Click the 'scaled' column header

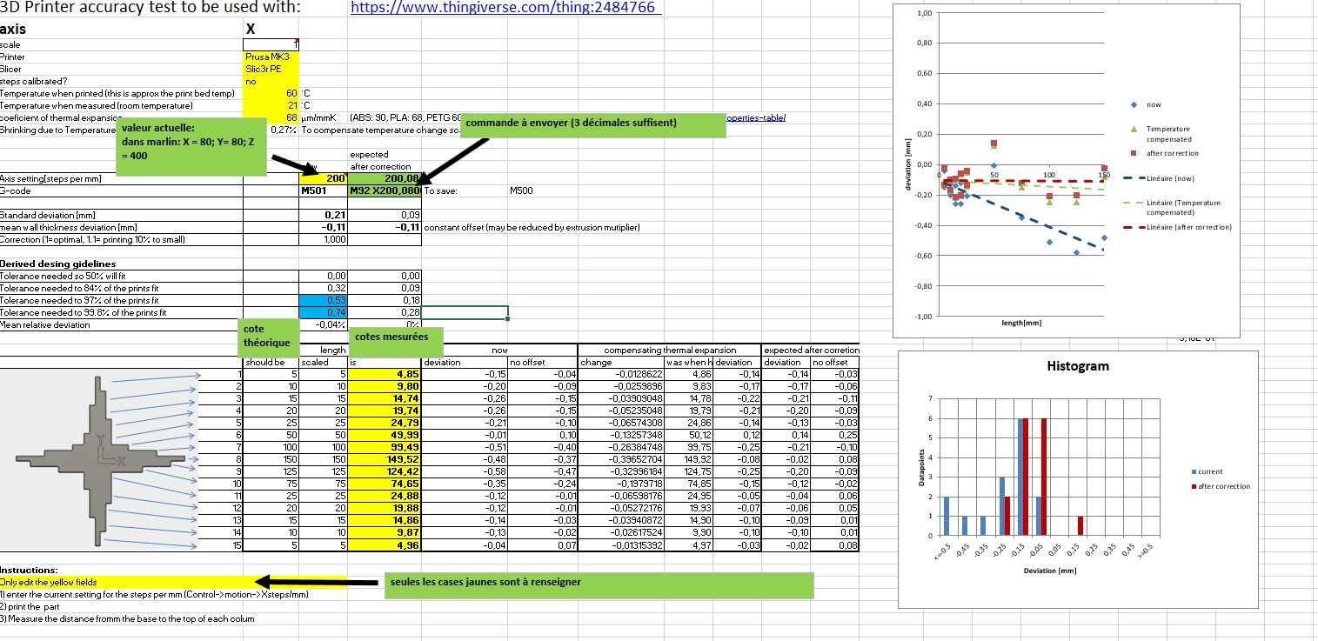(324, 362)
